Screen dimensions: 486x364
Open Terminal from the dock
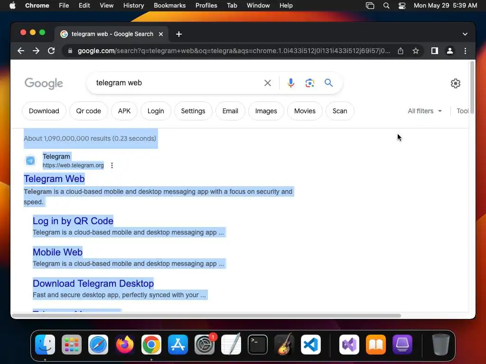[258, 345]
